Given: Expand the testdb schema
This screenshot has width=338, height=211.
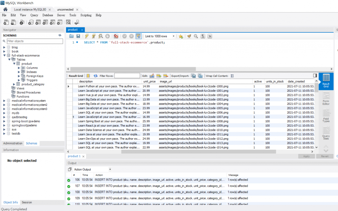Looking at the screenshot, I should 4,134.
